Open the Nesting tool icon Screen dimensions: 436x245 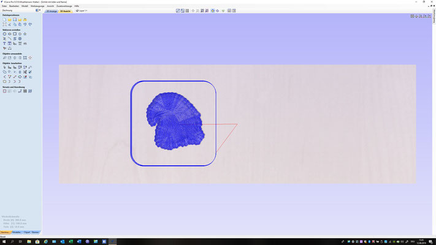coord(30,91)
